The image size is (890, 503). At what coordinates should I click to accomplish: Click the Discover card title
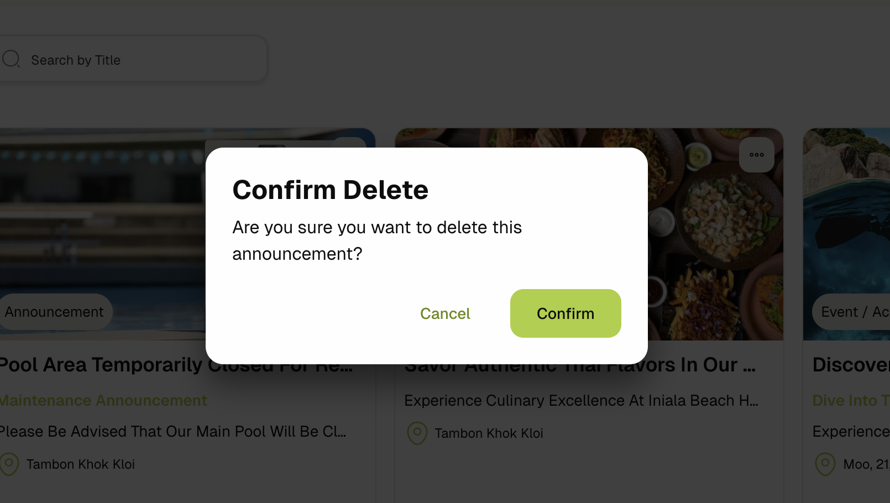point(850,364)
